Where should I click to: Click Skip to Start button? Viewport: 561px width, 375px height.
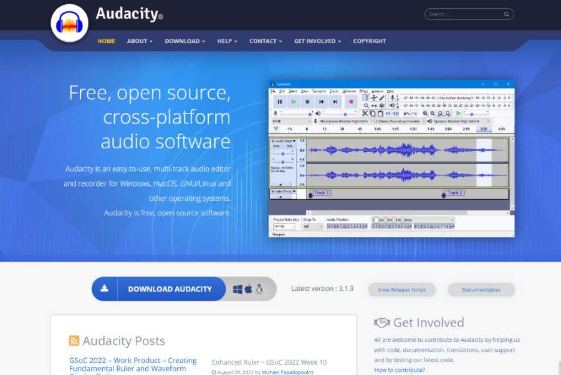pyautogui.click(x=321, y=102)
